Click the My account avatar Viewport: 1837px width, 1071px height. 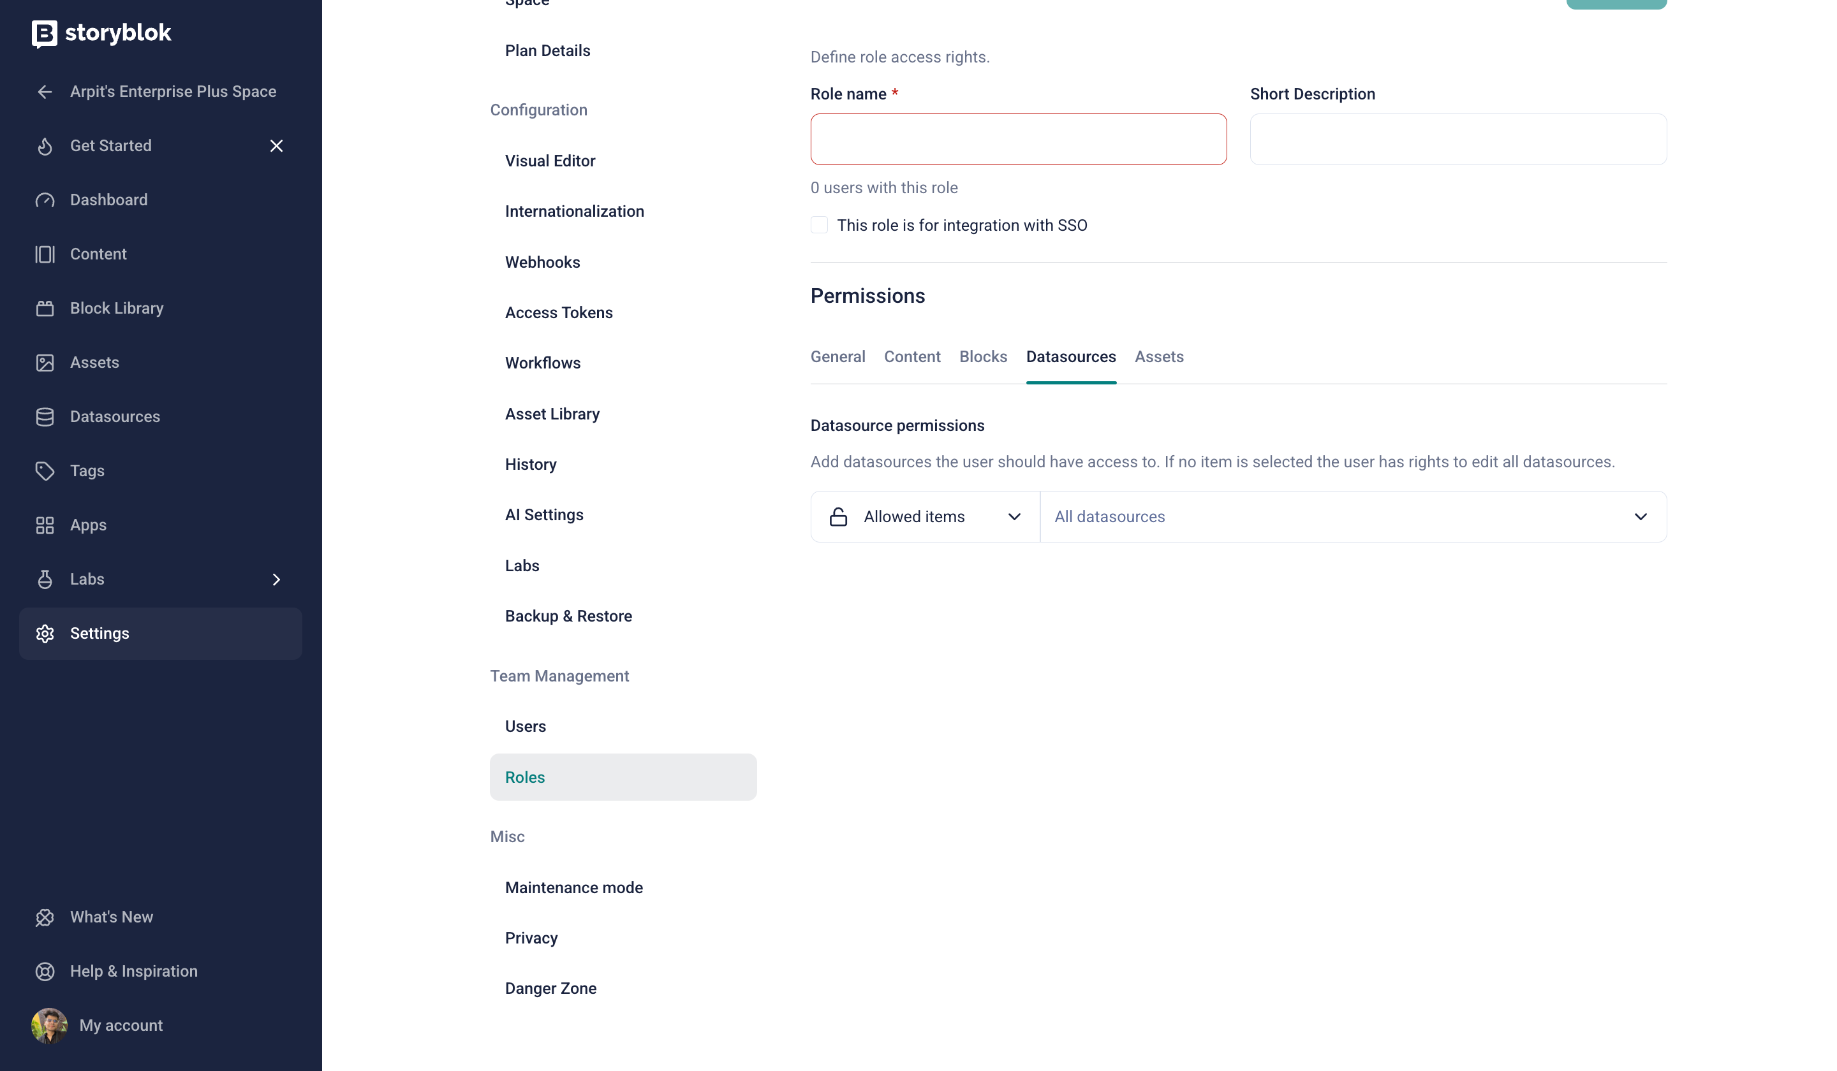pos(49,1026)
